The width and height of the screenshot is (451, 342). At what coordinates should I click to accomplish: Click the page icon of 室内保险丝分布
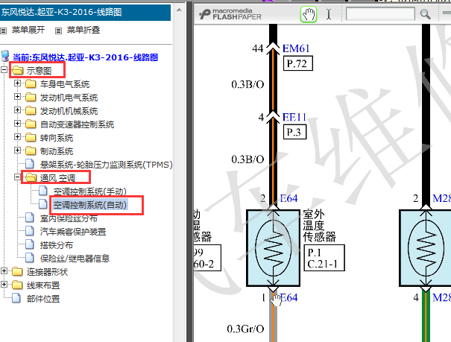30,218
